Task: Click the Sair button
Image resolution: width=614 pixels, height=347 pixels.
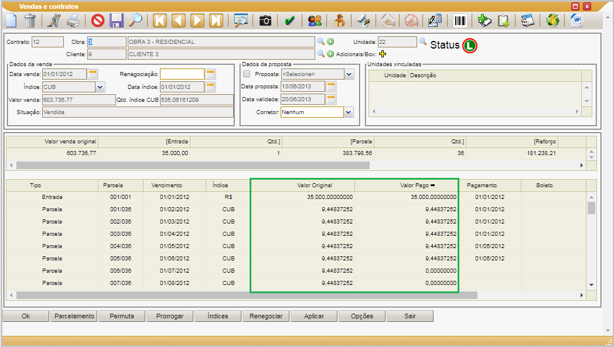Action: coord(410,316)
